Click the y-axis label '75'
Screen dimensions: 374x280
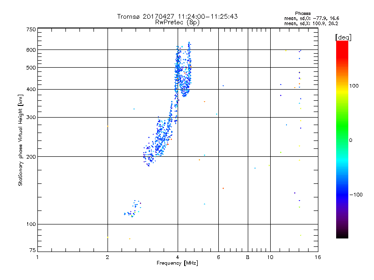click(33, 250)
